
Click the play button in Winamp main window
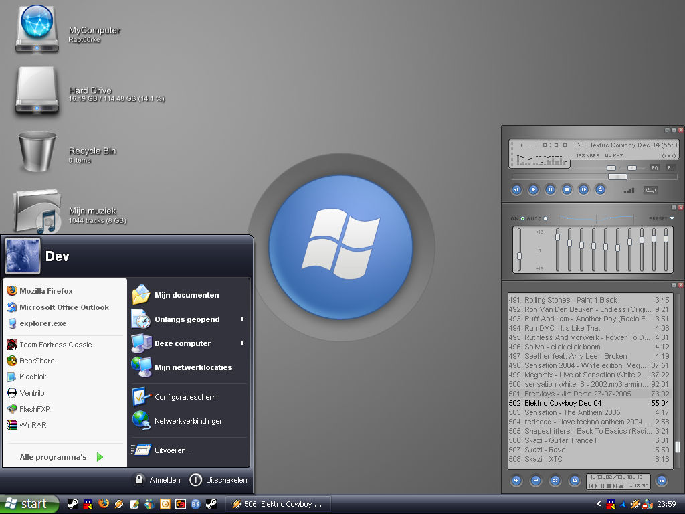pyautogui.click(x=533, y=189)
